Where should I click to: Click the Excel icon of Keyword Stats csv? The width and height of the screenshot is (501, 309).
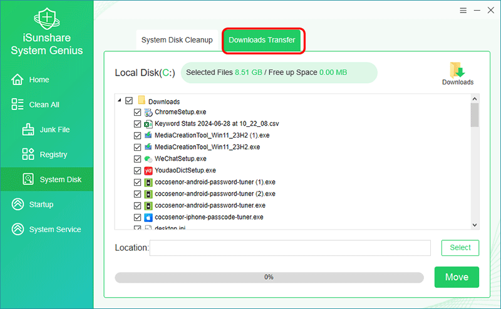click(x=148, y=124)
